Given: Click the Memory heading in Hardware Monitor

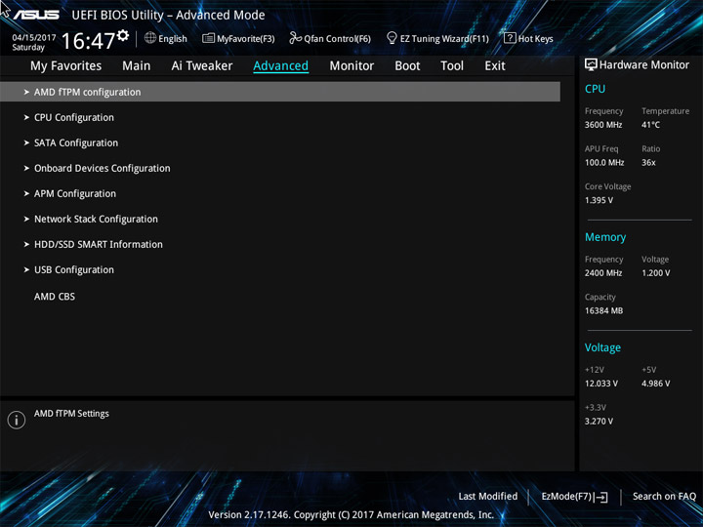Looking at the screenshot, I should [x=605, y=237].
